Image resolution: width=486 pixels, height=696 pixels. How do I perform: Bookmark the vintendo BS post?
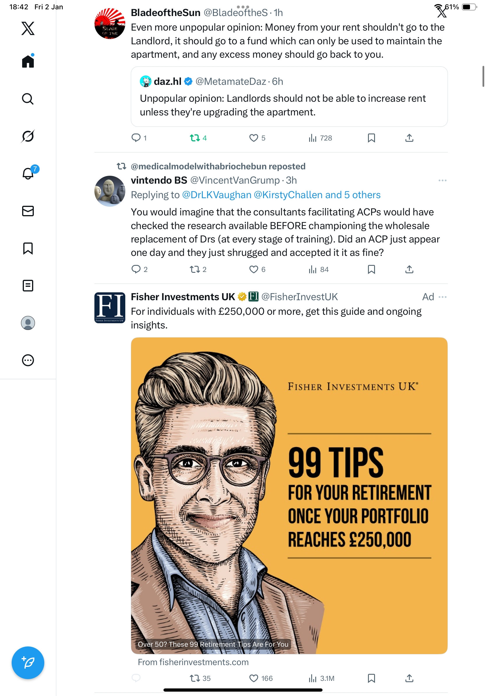click(x=371, y=270)
